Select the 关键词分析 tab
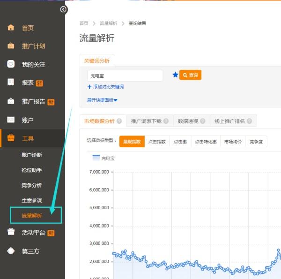The width and height of the screenshot is (281, 279). point(97,61)
